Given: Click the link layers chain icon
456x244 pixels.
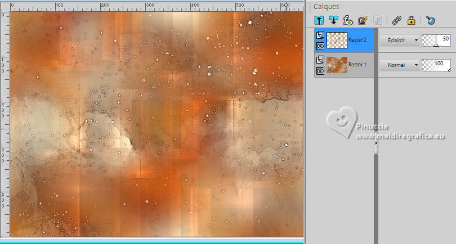Looking at the screenshot, I should pyautogui.click(x=396, y=20).
